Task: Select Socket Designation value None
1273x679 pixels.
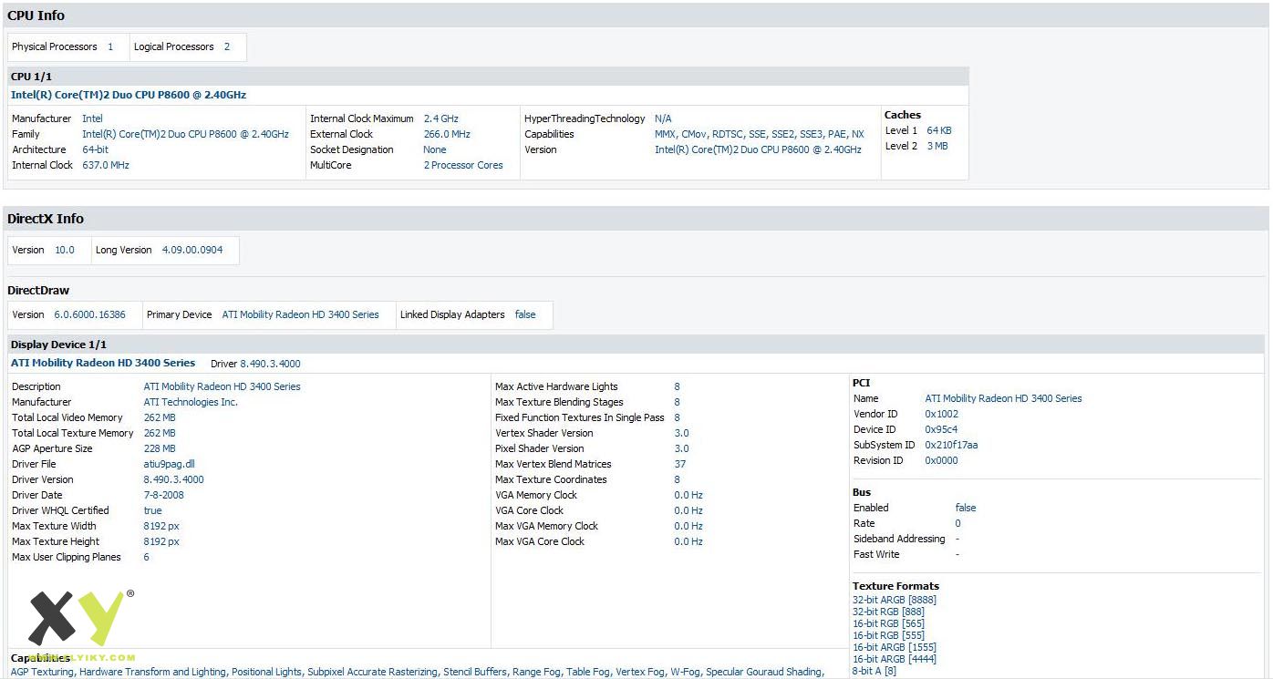Action: [x=435, y=149]
